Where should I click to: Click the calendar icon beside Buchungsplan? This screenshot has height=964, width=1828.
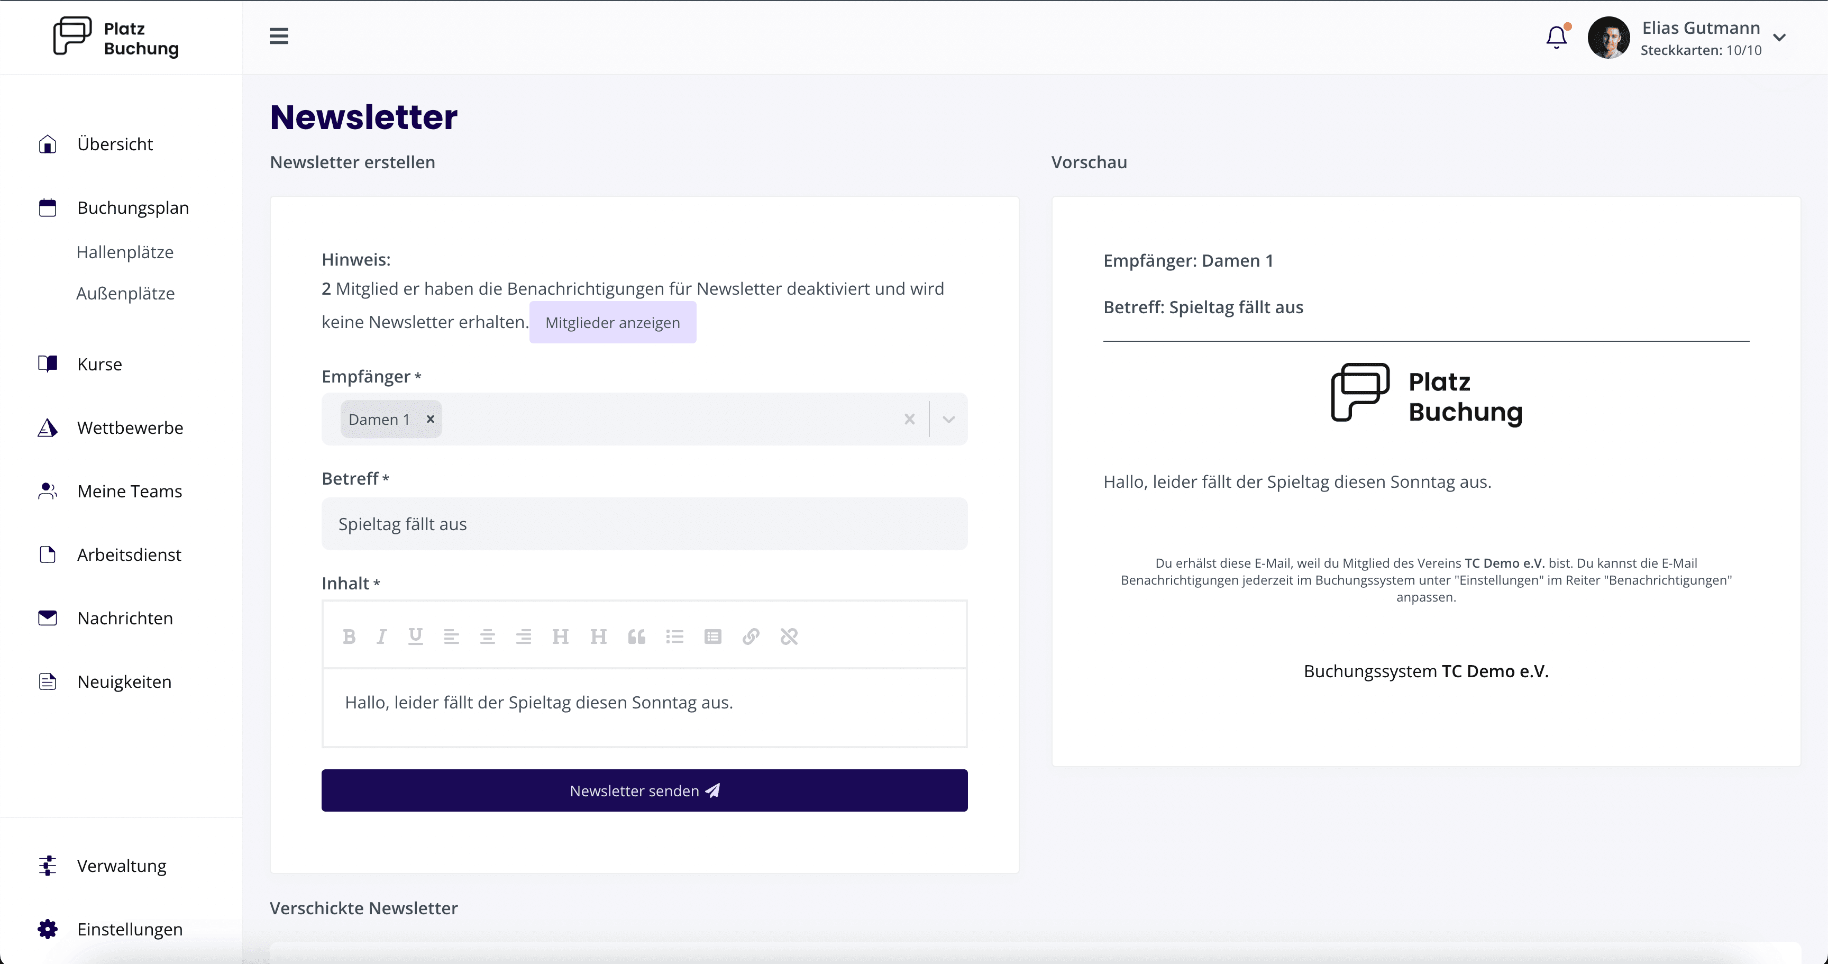48,208
